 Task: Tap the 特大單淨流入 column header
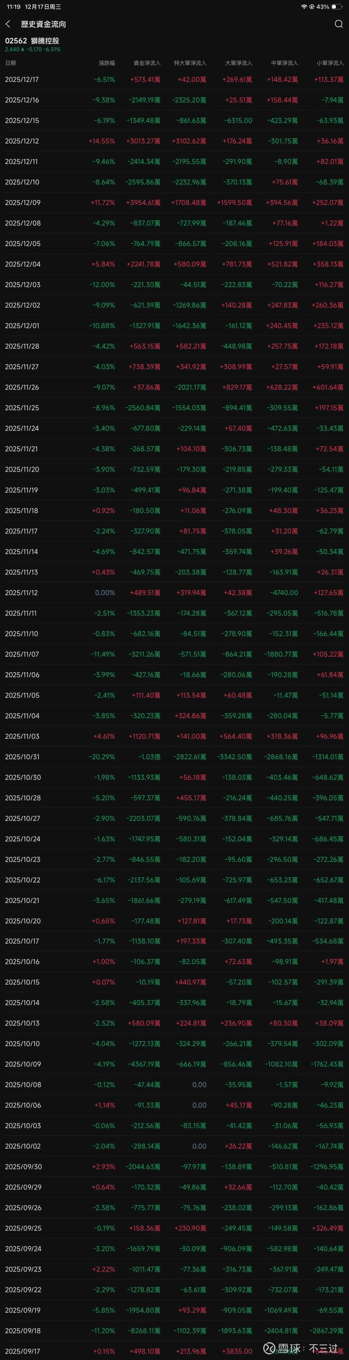pos(190,63)
